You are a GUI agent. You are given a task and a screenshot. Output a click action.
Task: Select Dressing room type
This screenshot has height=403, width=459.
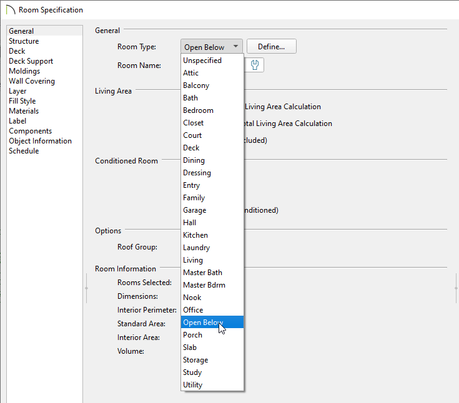[x=212, y=173]
